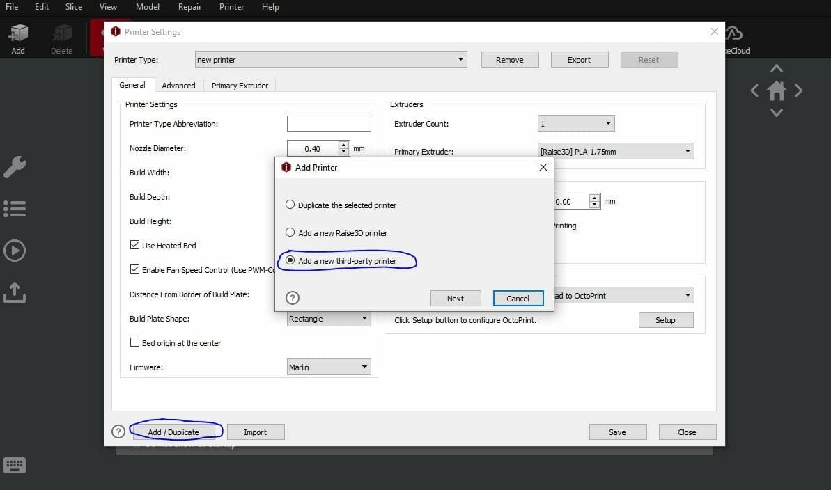Enable Bed origin at the center
Viewport: 831px width, 490px height.
(x=135, y=342)
